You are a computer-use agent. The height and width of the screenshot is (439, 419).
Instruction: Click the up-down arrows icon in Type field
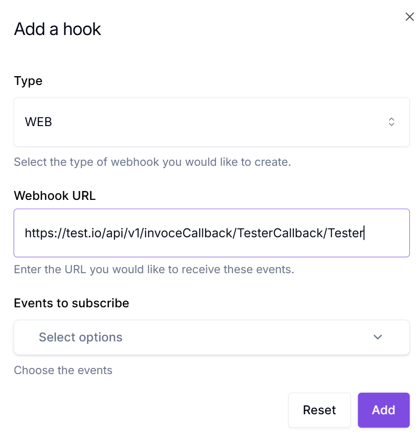[391, 122]
